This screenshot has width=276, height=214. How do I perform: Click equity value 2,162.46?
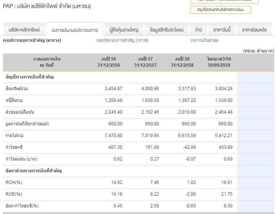click(150, 112)
